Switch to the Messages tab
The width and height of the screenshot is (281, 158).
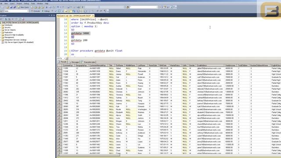(74, 62)
